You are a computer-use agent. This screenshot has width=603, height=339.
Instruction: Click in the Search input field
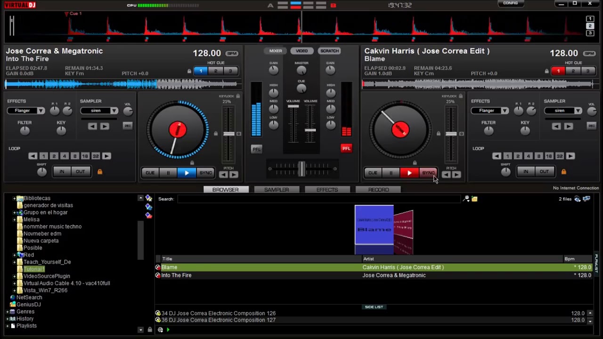tap(318, 199)
